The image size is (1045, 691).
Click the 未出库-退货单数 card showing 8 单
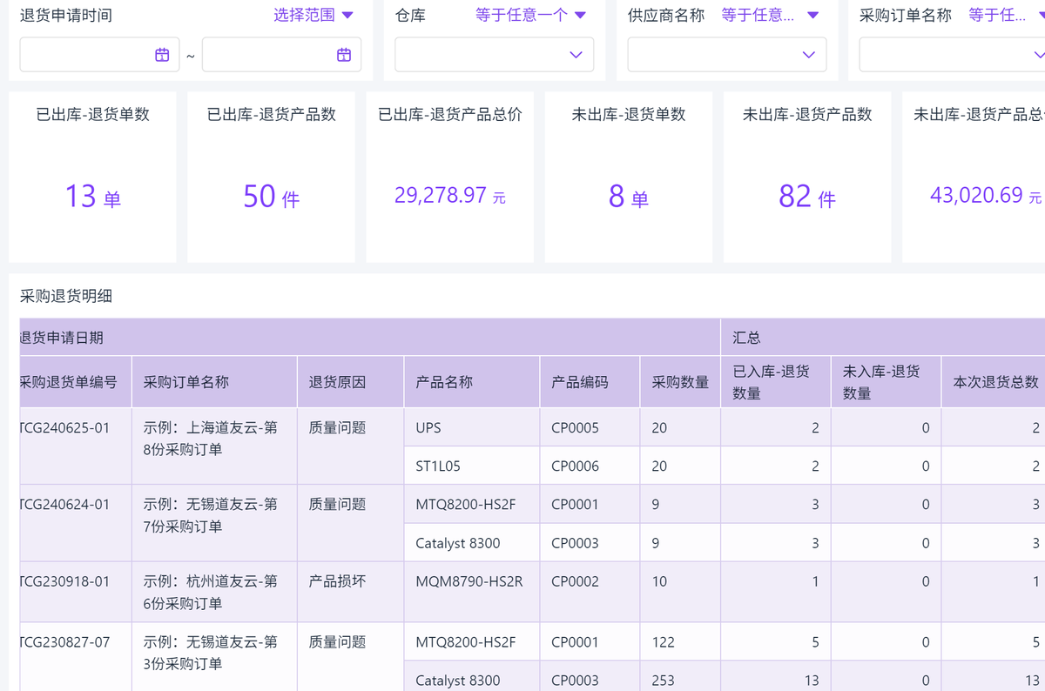tap(628, 177)
